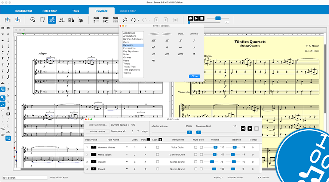Open the MIDI event list view icon
This screenshot has width=329, height=182.
96,20
